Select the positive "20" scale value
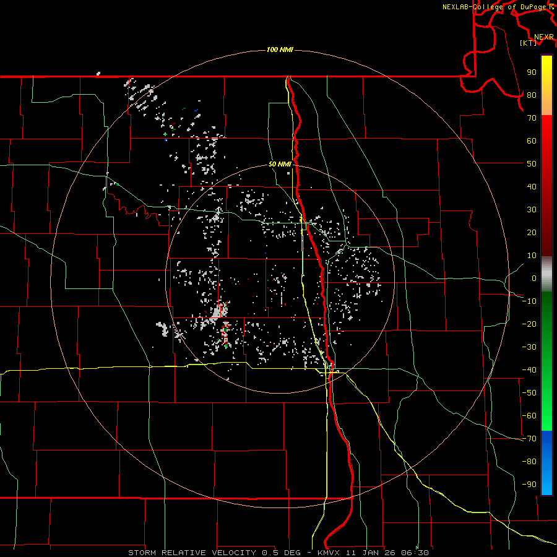557x557 pixels. pos(532,233)
